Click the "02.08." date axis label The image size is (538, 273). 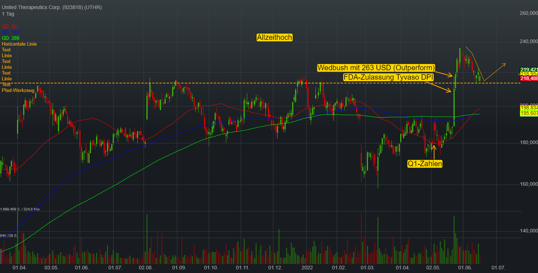(x=146, y=268)
